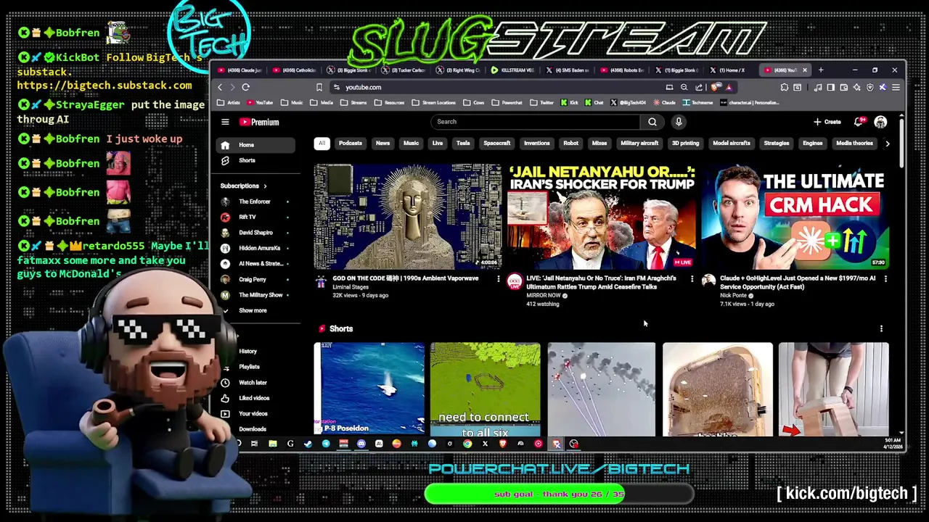This screenshot has height=522, width=929.
Task: Select the Military aircraft filter chip
Action: [639, 144]
